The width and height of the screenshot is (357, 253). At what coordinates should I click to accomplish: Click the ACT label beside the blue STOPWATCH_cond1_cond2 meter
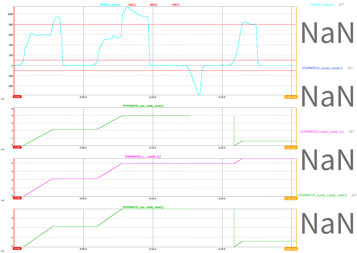(350, 68)
